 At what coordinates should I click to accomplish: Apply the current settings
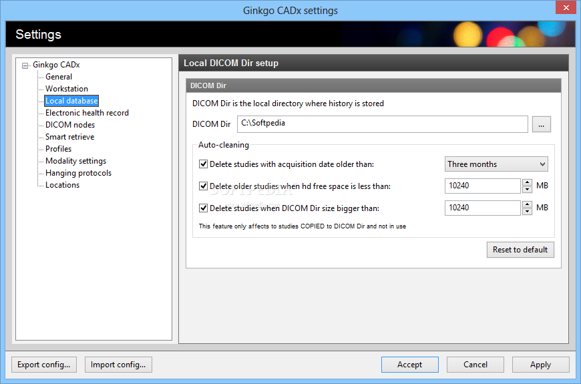coord(541,365)
